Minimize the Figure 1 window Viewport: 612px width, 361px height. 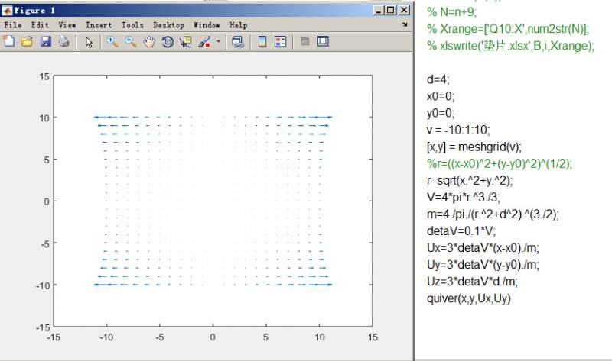(378, 11)
